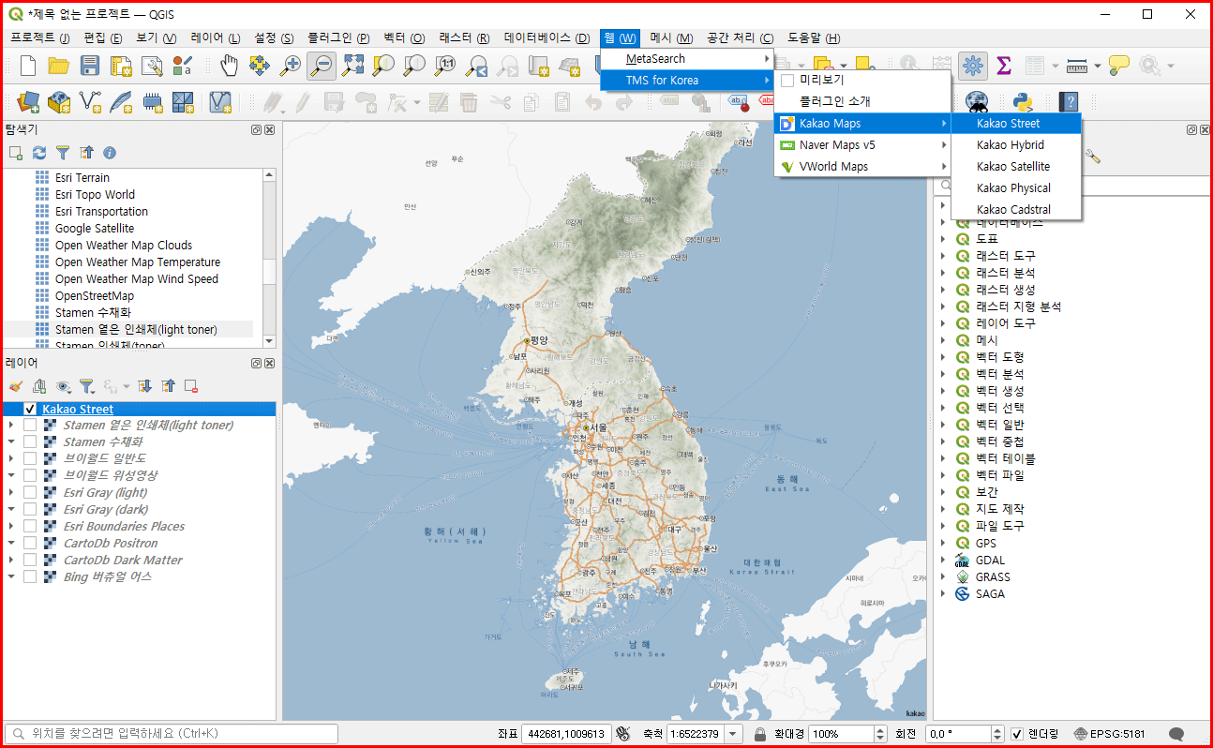1213x748 pixels.
Task: Click the Pan Map to Selection icon
Action: point(260,66)
